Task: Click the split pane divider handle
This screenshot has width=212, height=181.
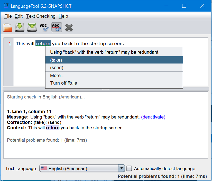Action: pyautogui.click(x=106, y=89)
